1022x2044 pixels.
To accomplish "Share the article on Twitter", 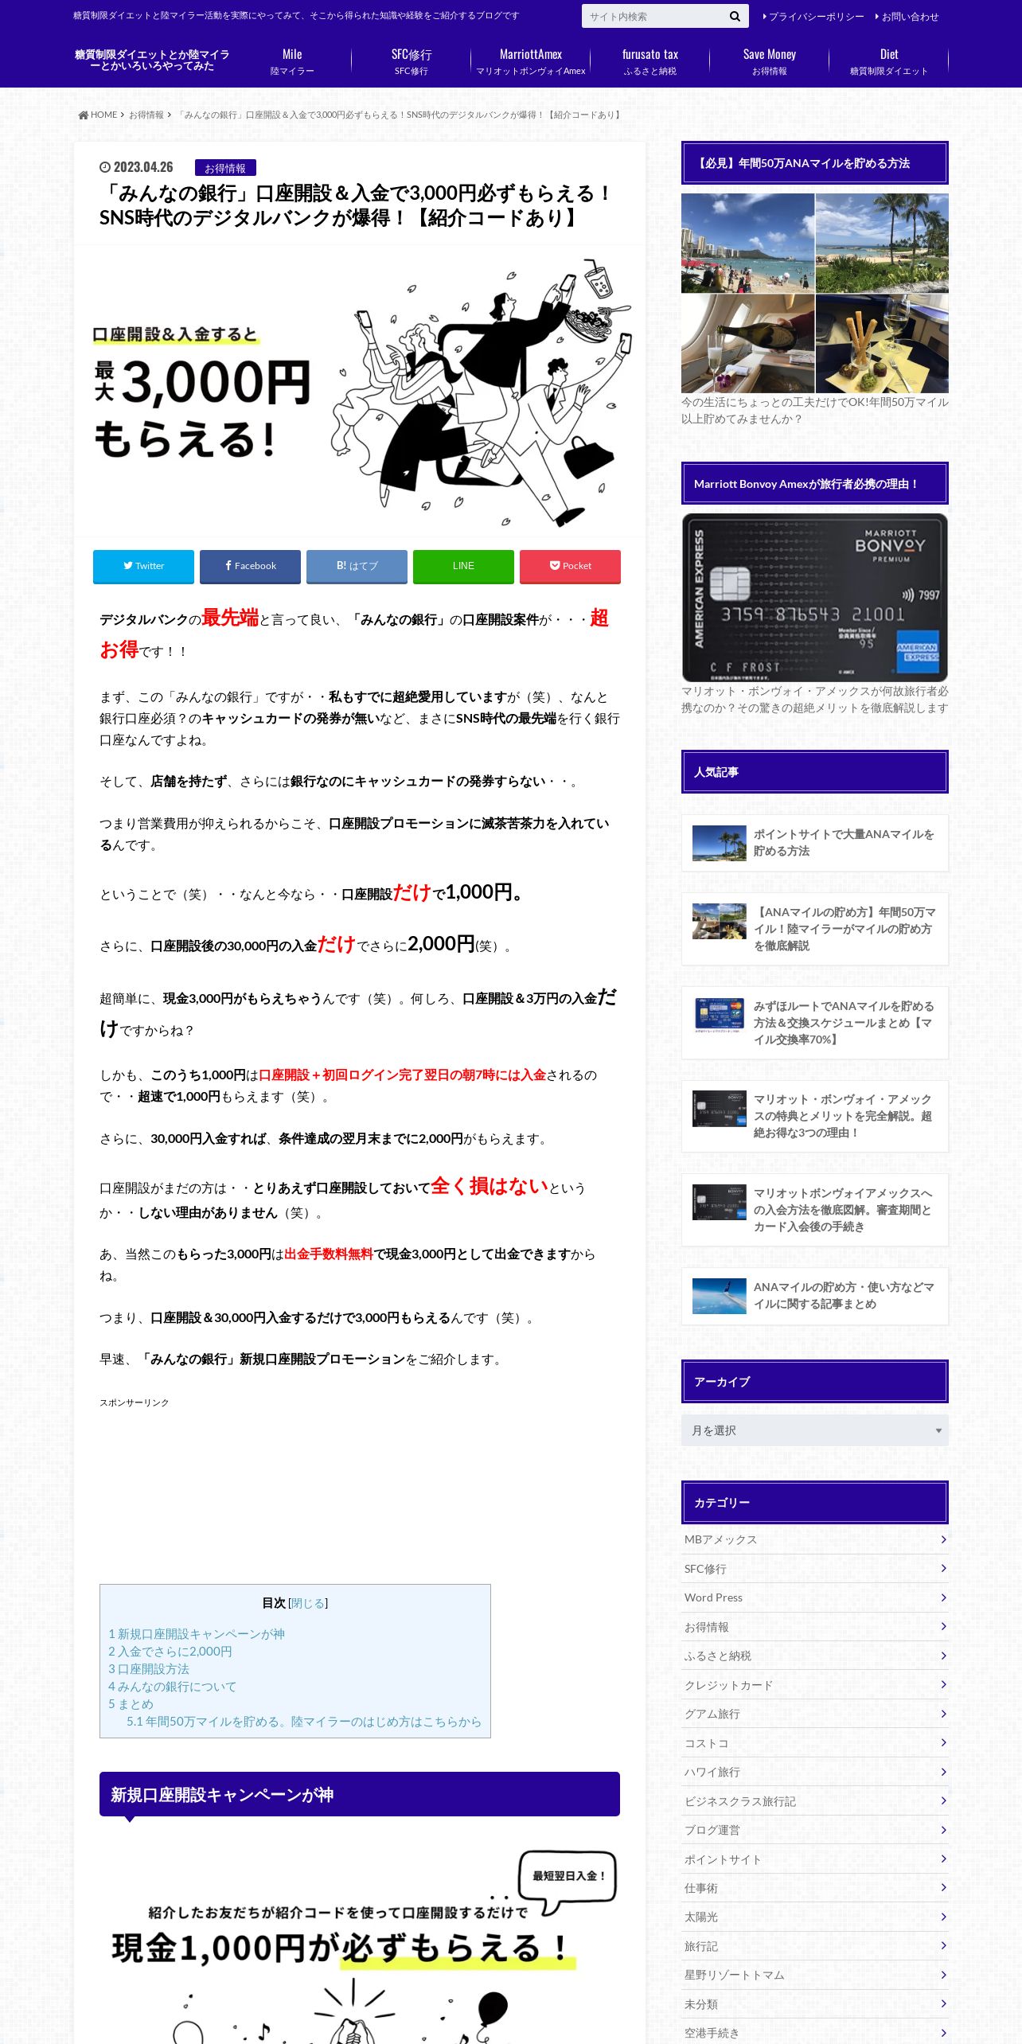I will 143,566.
